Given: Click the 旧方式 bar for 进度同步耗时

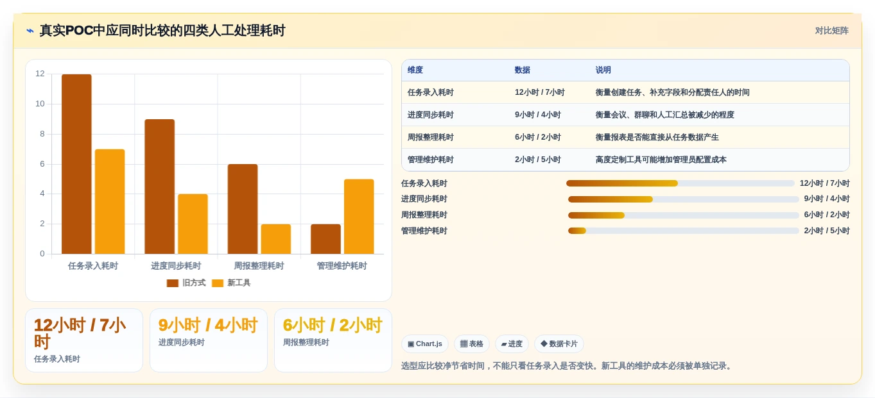Looking at the screenshot, I should (160, 187).
